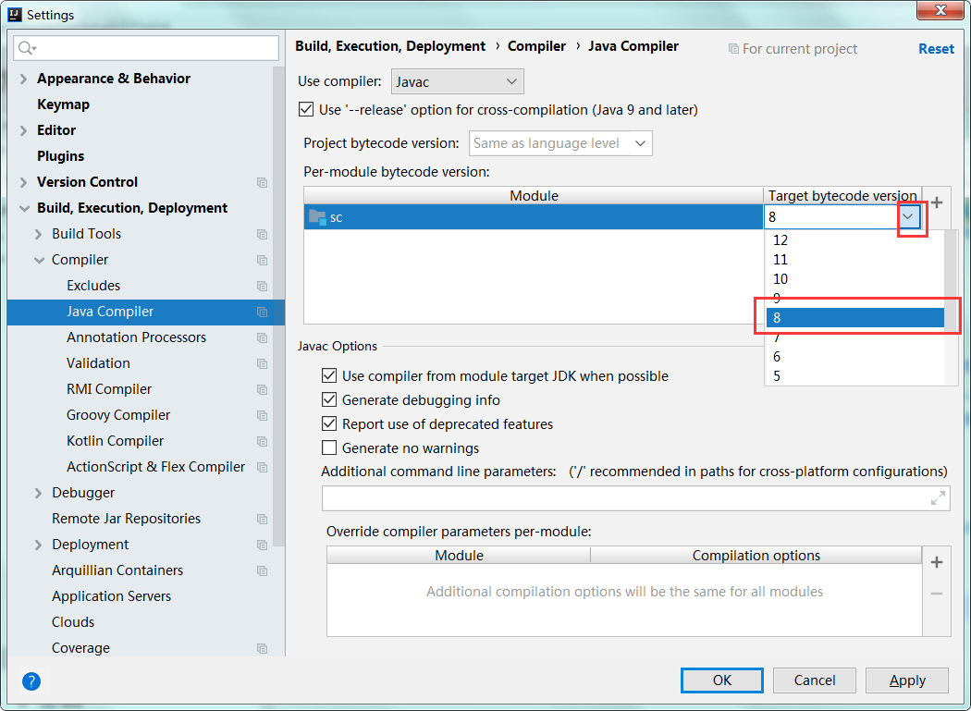Expand Build Tools node

[39, 234]
